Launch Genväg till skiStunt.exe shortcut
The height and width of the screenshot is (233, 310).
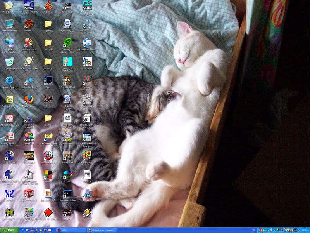coord(67,62)
